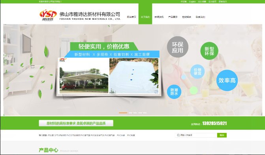Select the green 新型环保 circle
The image size is (265, 155).
209,51
